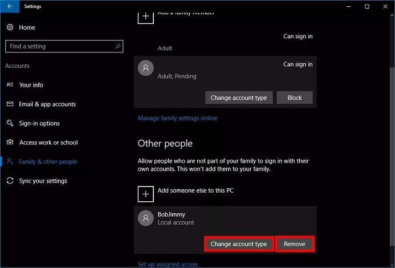Open Manage family settings online link
The height and width of the screenshot is (268, 395).
coord(177,118)
